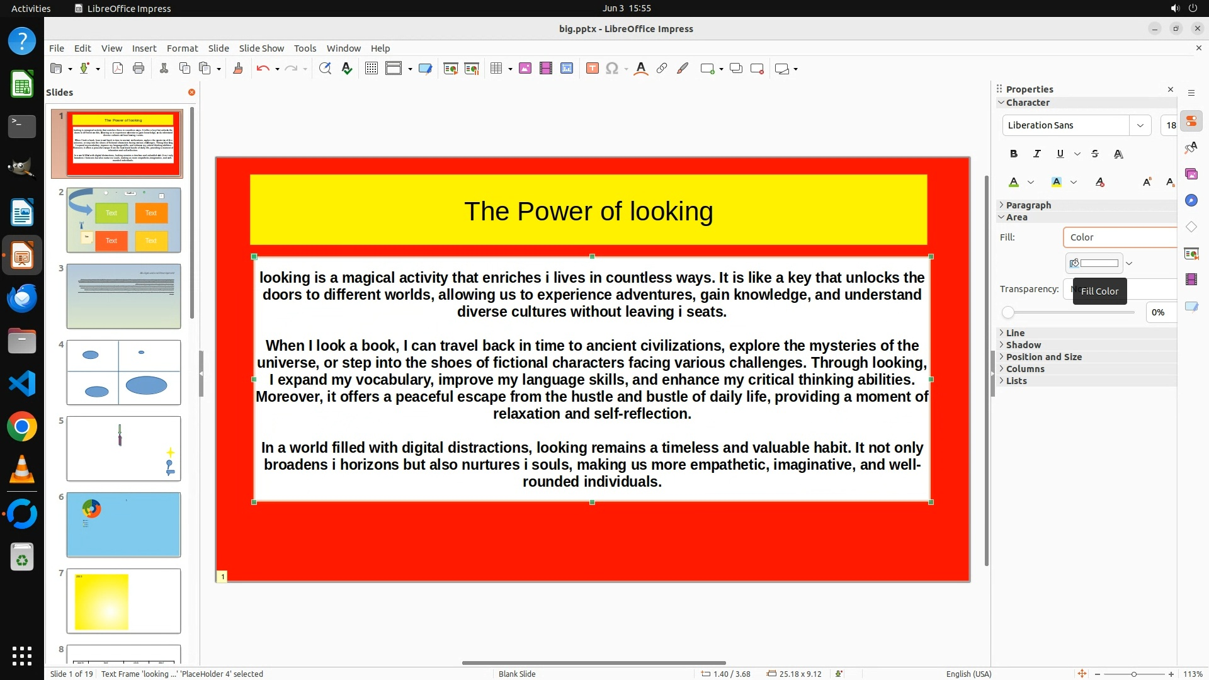Click the Clone Formatting paintbrush icon
The width and height of the screenshot is (1209, 680).
coord(238,69)
